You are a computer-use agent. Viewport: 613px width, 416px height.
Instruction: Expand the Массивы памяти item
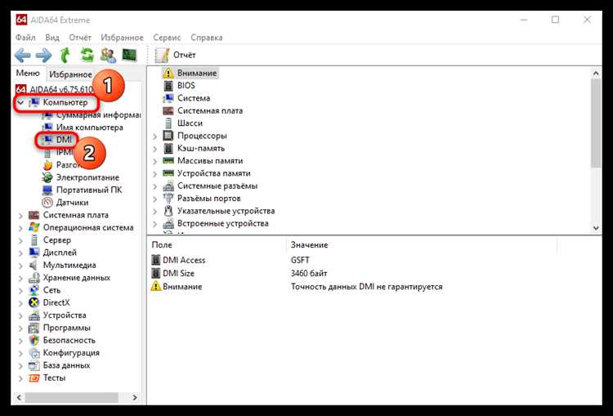click(154, 162)
